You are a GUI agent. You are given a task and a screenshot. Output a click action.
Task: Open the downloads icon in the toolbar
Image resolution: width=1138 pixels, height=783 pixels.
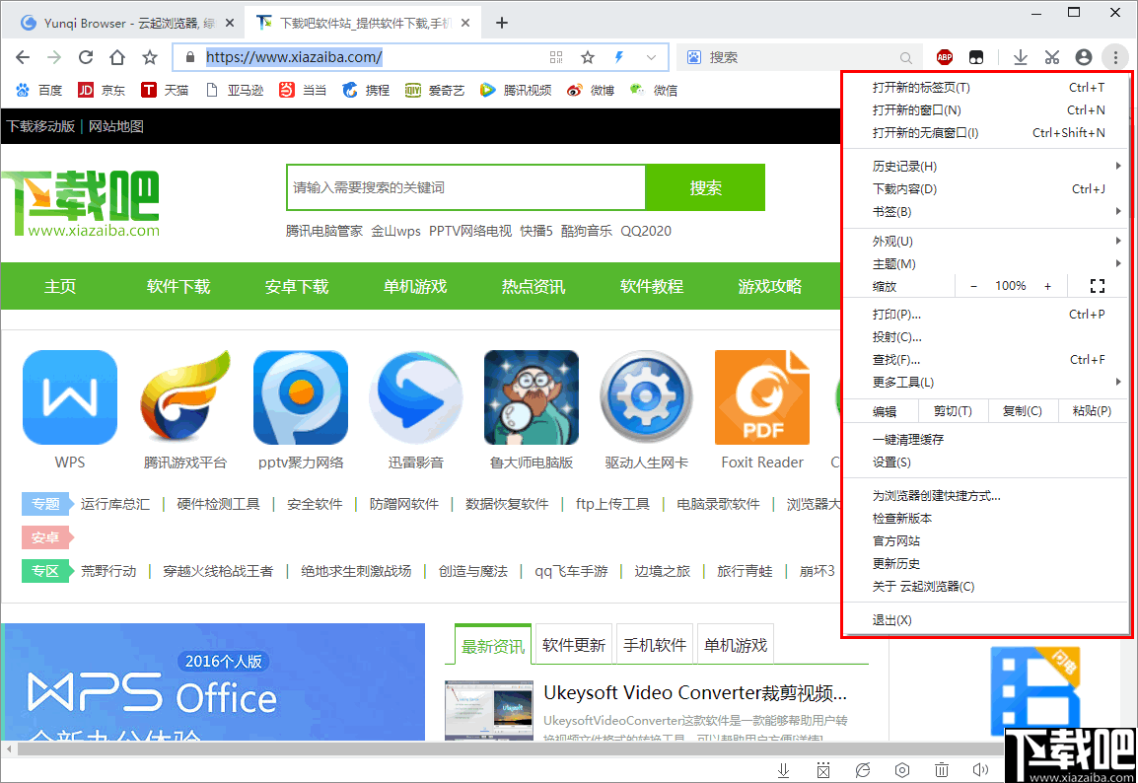point(1020,56)
